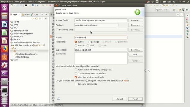The image size is (190, 107).
Task: Click the Add... interfaces button
Action: click(135, 55)
